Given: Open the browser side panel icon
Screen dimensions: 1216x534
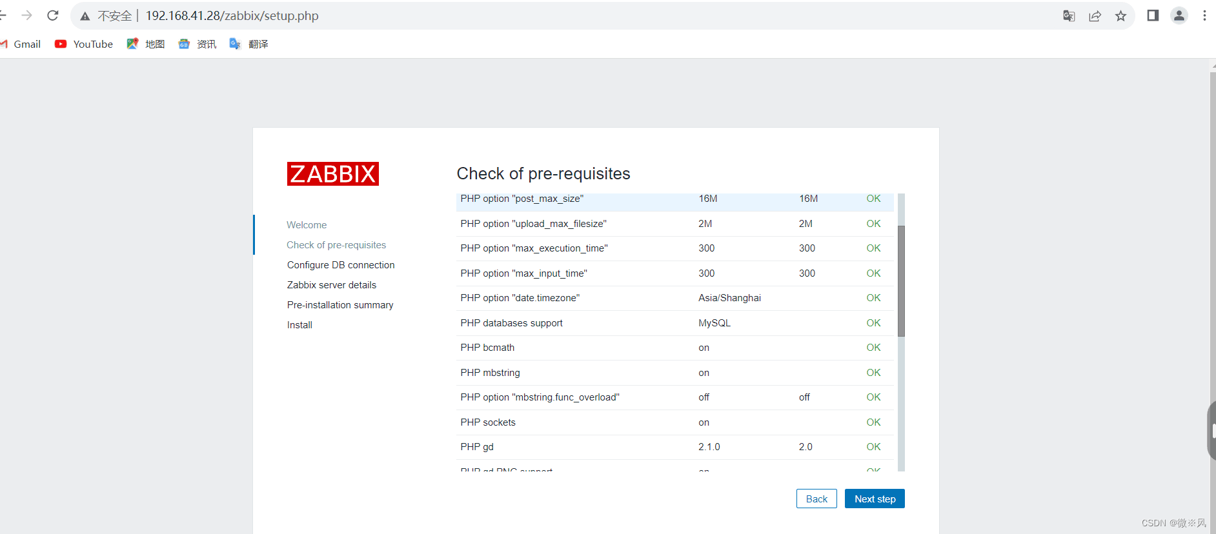Looking at the screenshot, I should point(1153,15).
